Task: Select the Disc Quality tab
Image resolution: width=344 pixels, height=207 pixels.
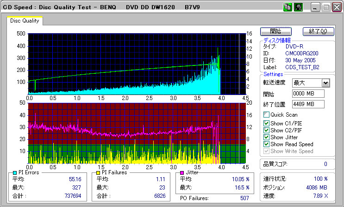Action: (x=25, y=21)
